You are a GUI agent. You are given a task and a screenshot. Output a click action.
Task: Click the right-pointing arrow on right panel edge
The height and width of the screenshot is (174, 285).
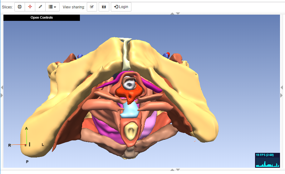click(282, 96)
